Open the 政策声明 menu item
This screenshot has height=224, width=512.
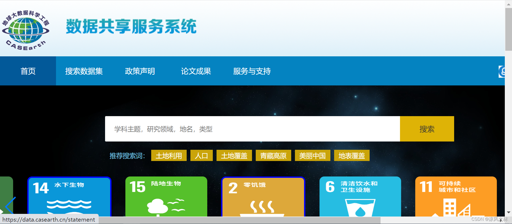pos(140,71)
